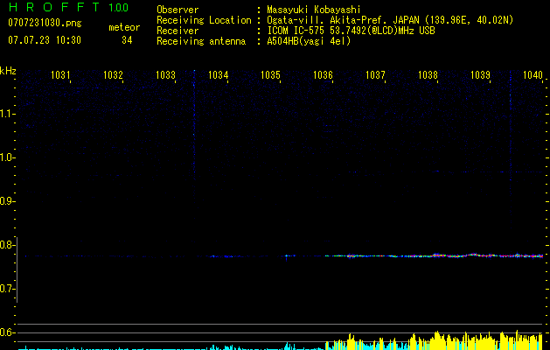This screenshot has width=550, height=350.
Task: Click the 1.1 frequency axis label
Action: [x=5, y=114]
